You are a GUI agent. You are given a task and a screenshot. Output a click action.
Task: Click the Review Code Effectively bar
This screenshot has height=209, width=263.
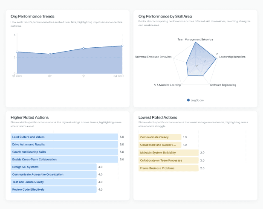(54, 189)
